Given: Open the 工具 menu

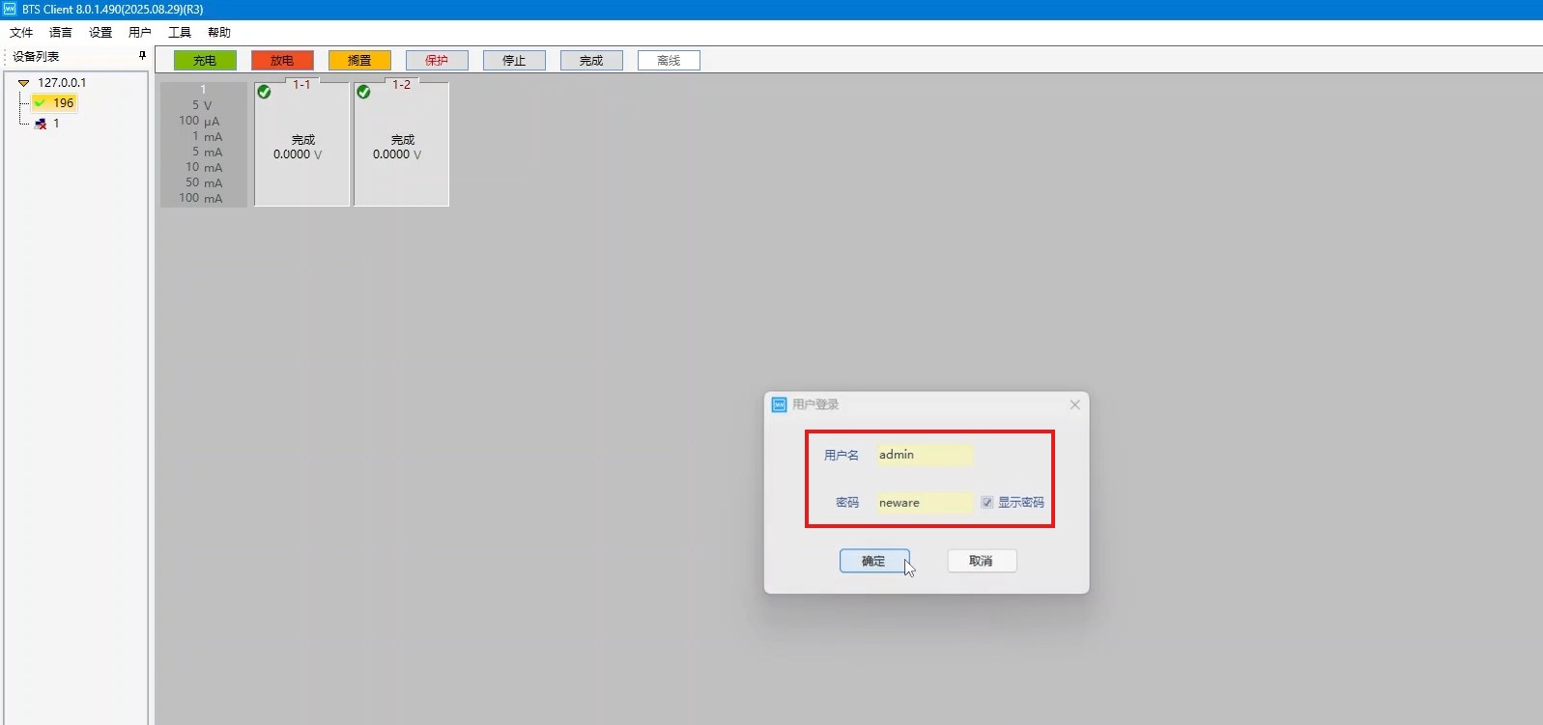Looking at the screenshot, I should click(180, 32).
